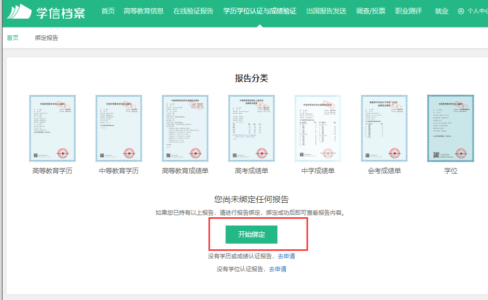Viewport: 488px width, 300px height.
Task: Select the 中等教育学历 report thumbnail
Action: pos(119,128)
